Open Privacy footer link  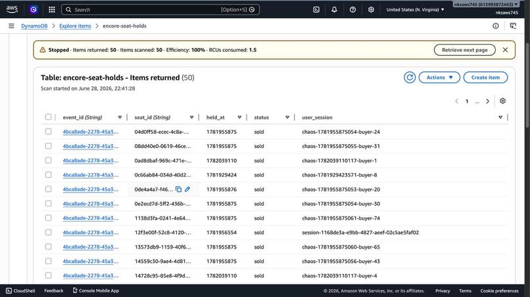click(443, 290)
